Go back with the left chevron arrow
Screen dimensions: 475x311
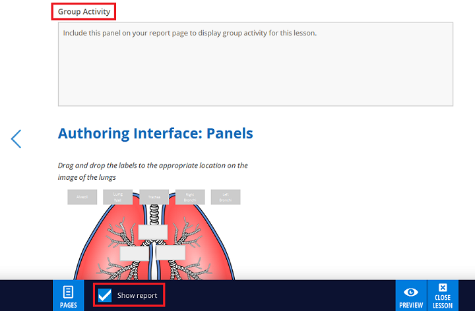pos(16,138)
